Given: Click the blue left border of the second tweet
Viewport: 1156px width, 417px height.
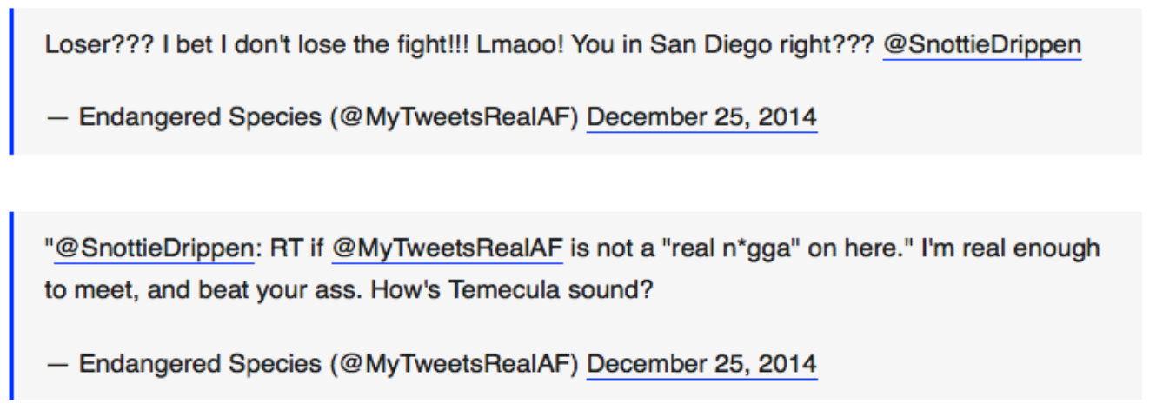Looking at the screenshot, I should tap(11, 305).
